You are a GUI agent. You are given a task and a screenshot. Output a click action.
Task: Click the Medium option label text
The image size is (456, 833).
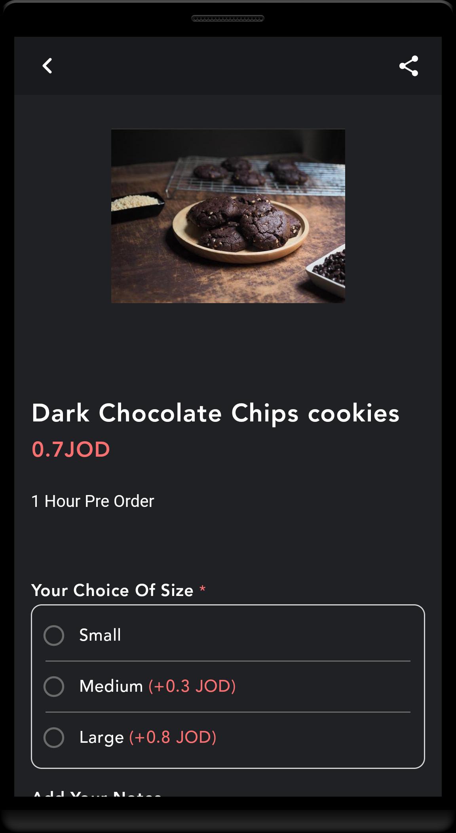click(111, 686)
